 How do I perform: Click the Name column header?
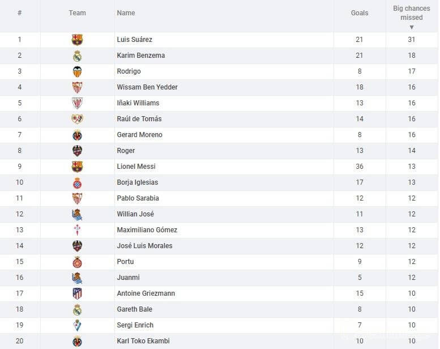126,13
